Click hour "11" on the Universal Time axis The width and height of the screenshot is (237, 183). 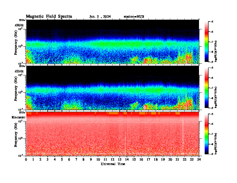[105, 160]
